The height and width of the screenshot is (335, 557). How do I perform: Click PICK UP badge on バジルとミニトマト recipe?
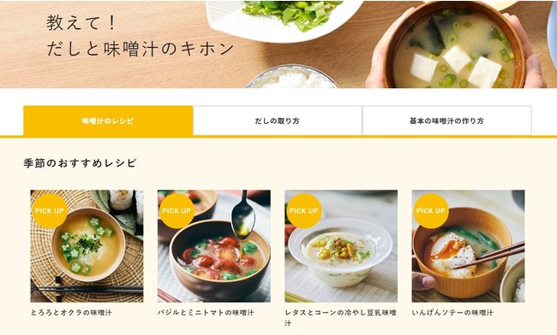[177, 211]
